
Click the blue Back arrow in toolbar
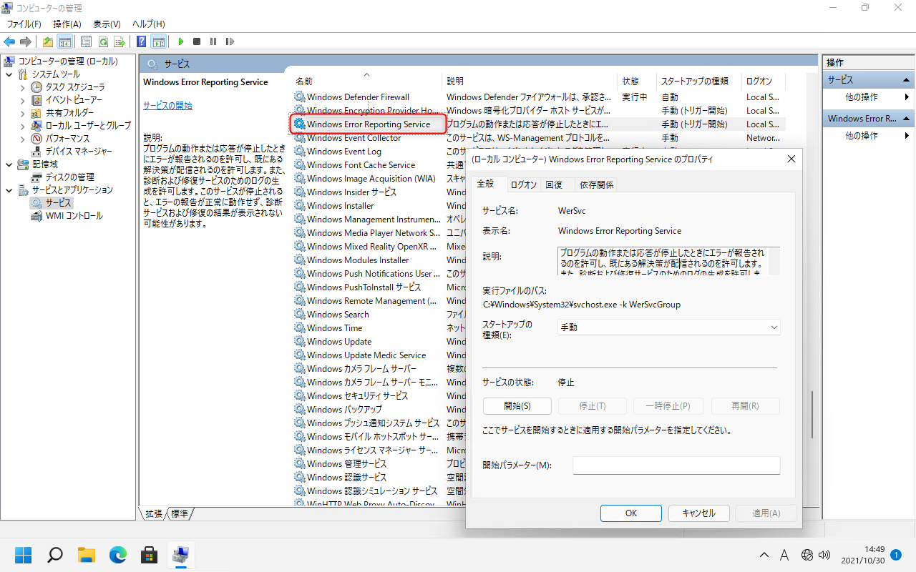click(x=10, y=41)
